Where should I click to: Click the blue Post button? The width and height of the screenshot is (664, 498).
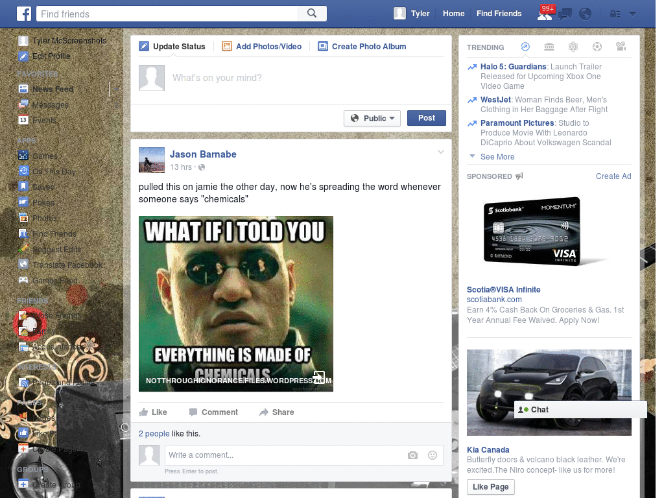point(427,118)
